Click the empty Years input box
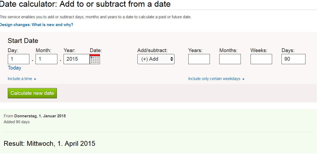The width and height of the screenshot is (323, 156). (x=199, y=59)
